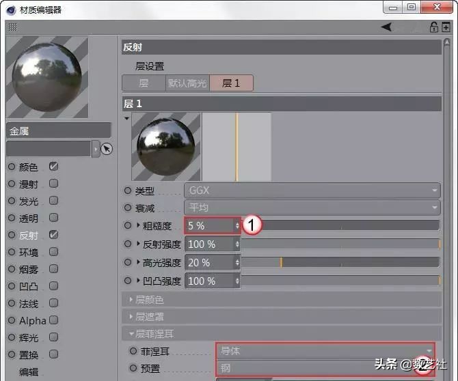Open the 预置 钢 dropdown

coord(325,368)
